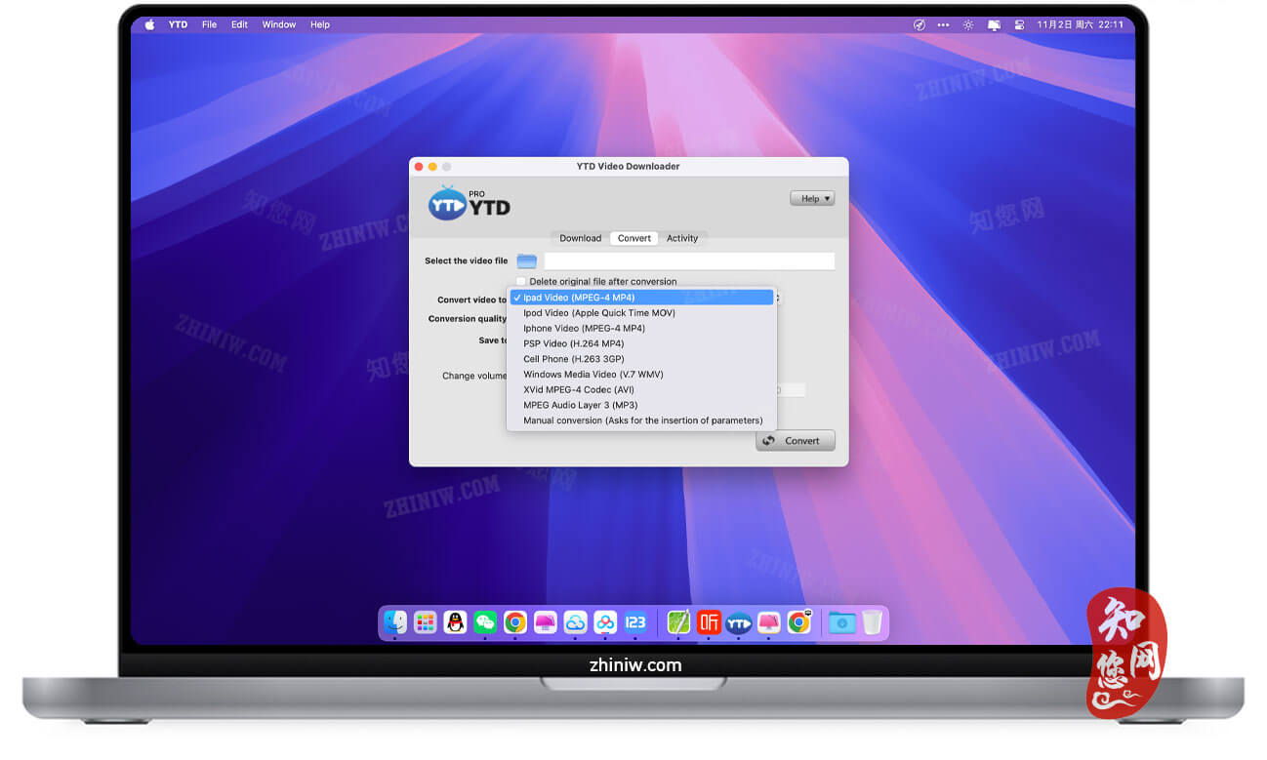Open the Trash in the dock
This screenshot has height=760, width=1267.
(x=872, y=622)
